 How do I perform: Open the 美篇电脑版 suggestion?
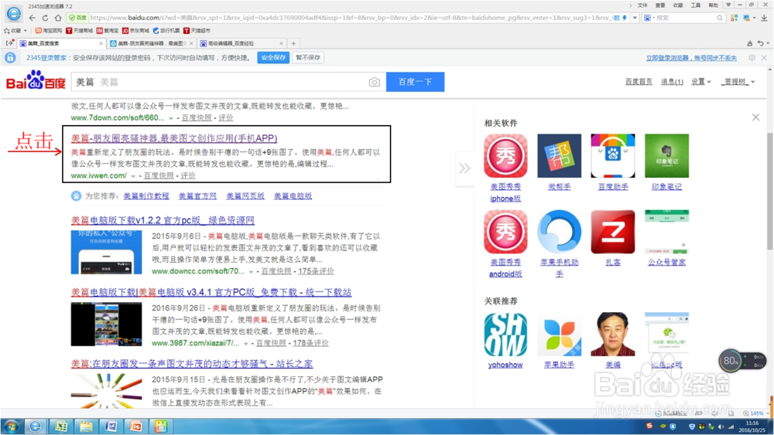point(293,196)
